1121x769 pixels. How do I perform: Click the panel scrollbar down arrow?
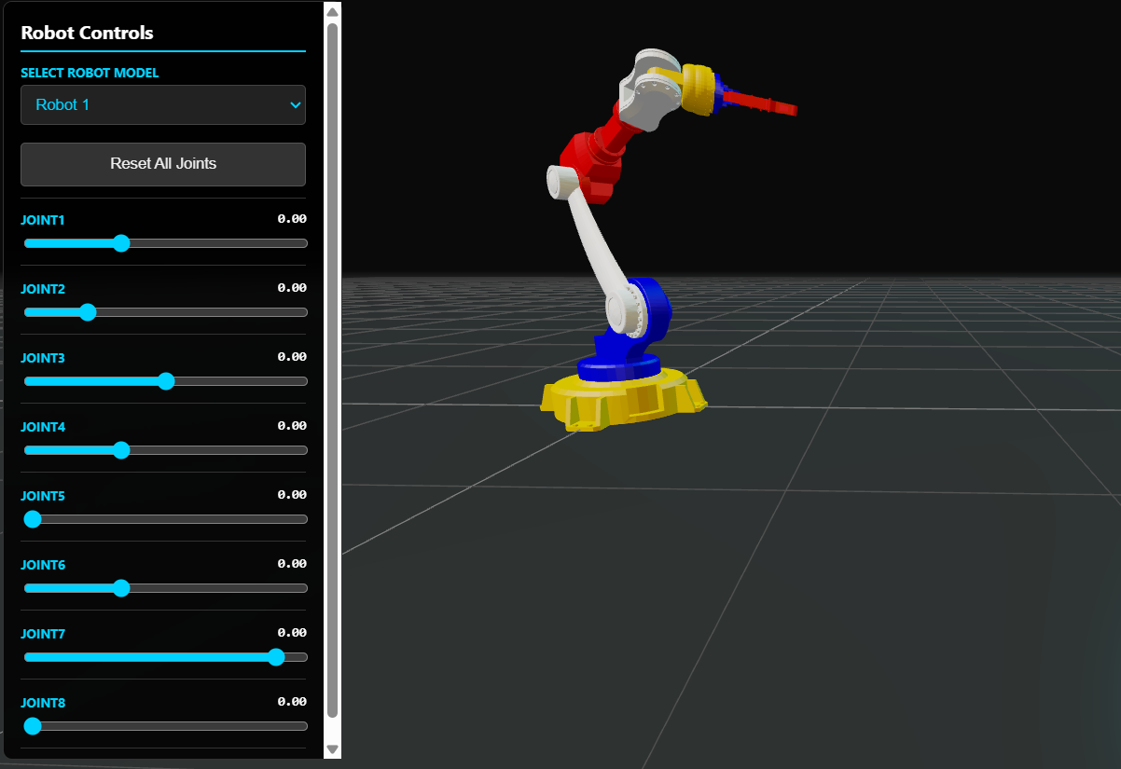[x=332, y=748]
